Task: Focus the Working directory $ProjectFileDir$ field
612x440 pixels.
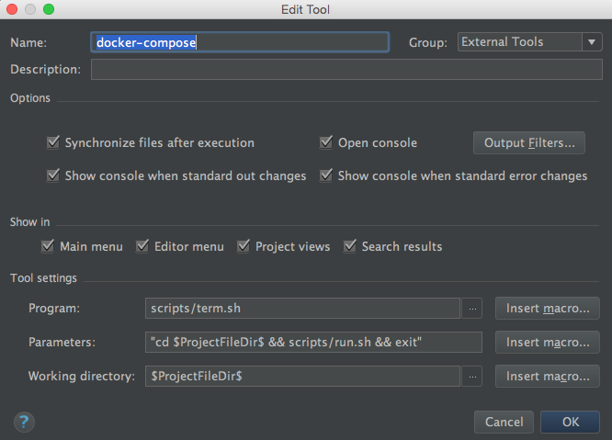Action: click(x=302, y=376)
